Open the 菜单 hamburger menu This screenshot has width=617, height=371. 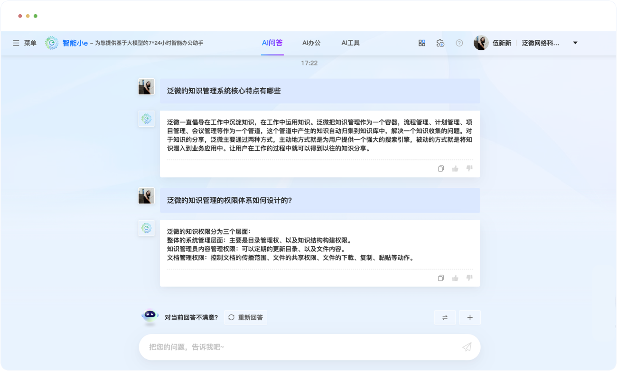point(17,43)
